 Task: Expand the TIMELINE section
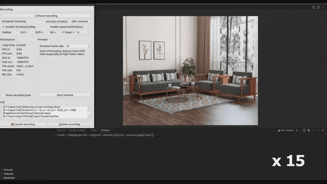(8, 174)
